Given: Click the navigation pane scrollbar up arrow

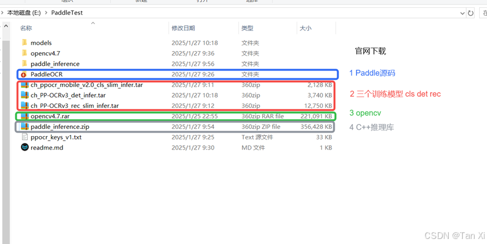Looking at the screenshot, I should (x=6, y=26).
